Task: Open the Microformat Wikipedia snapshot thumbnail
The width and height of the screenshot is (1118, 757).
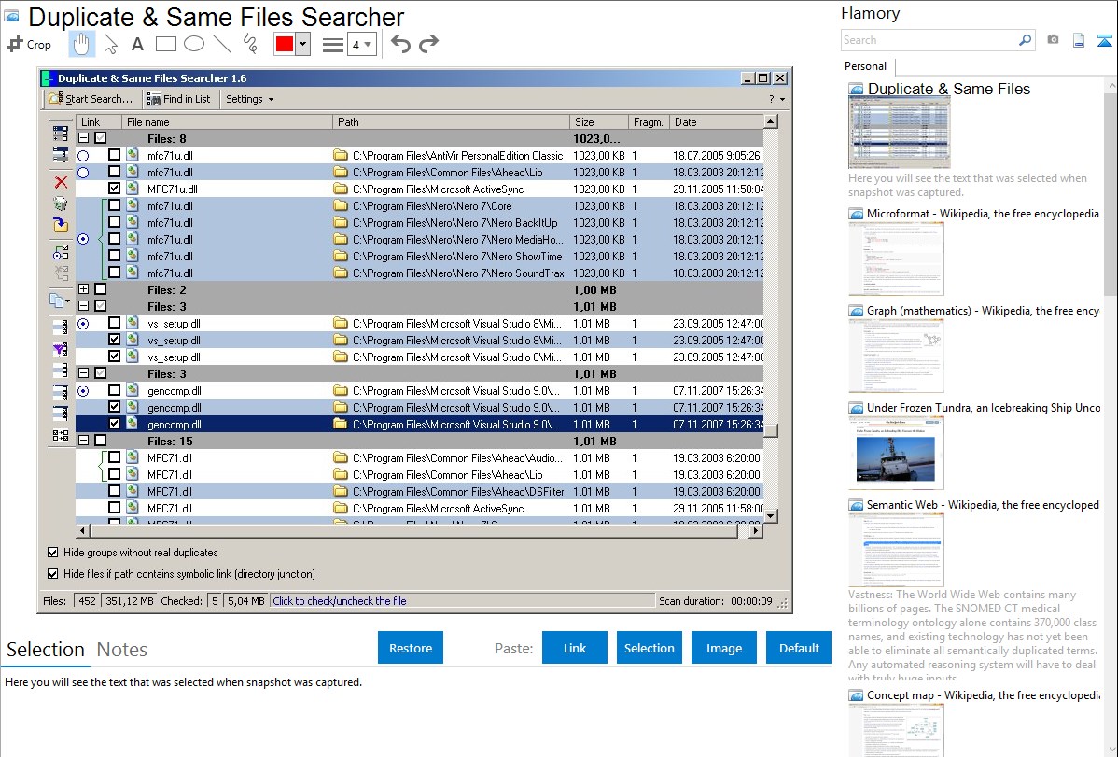Action: coord(896,259)
